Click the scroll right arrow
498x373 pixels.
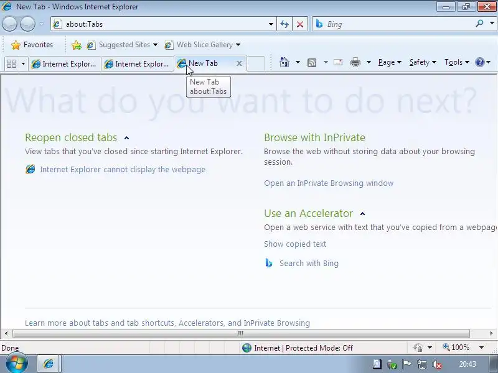(x=491, y=333)
